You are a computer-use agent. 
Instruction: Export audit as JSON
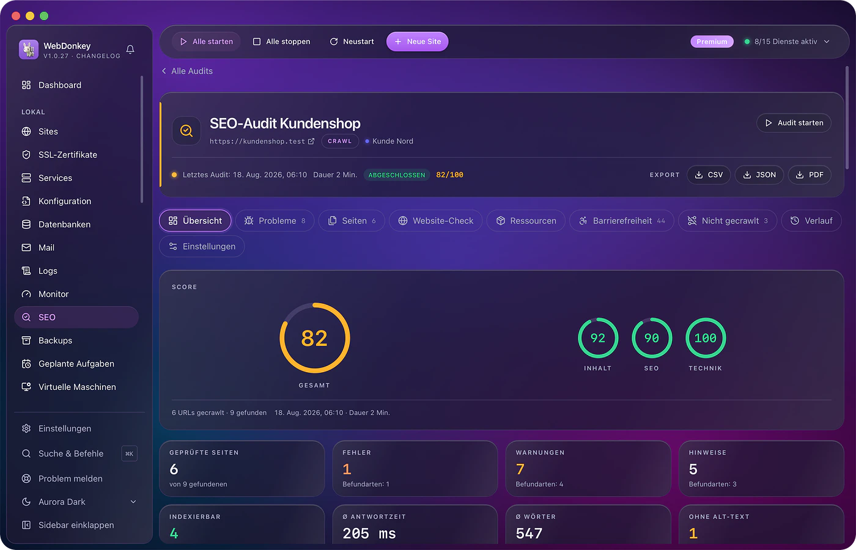(x=759, y=175)
